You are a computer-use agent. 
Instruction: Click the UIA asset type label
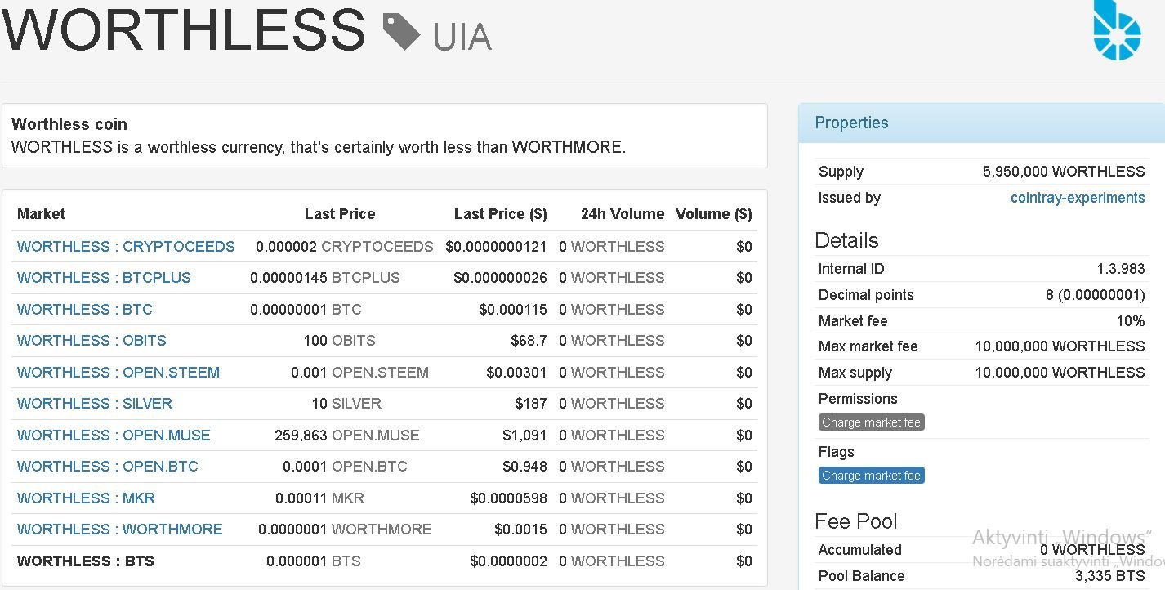(462, 37)
